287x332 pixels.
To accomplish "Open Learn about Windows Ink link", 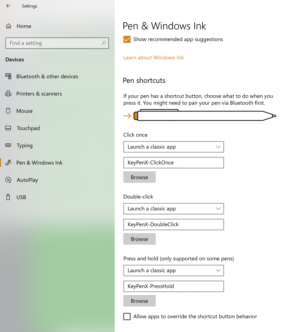I will pyautogui.click(x=154, y=58).
